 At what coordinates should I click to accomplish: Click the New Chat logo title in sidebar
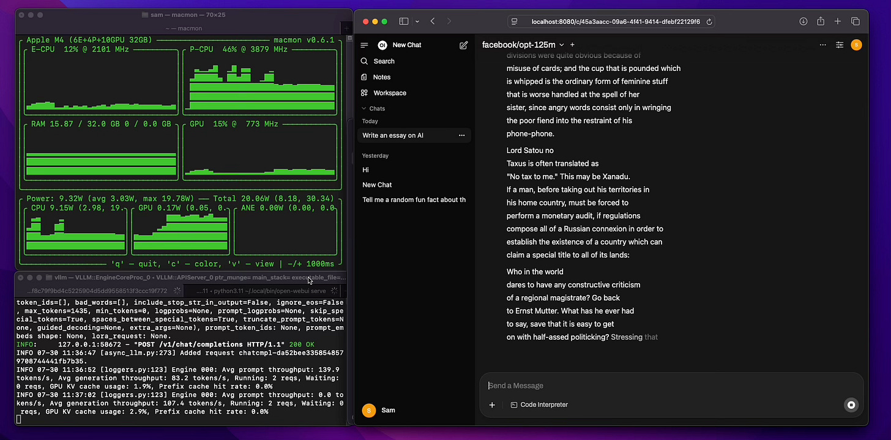[400, 45]
